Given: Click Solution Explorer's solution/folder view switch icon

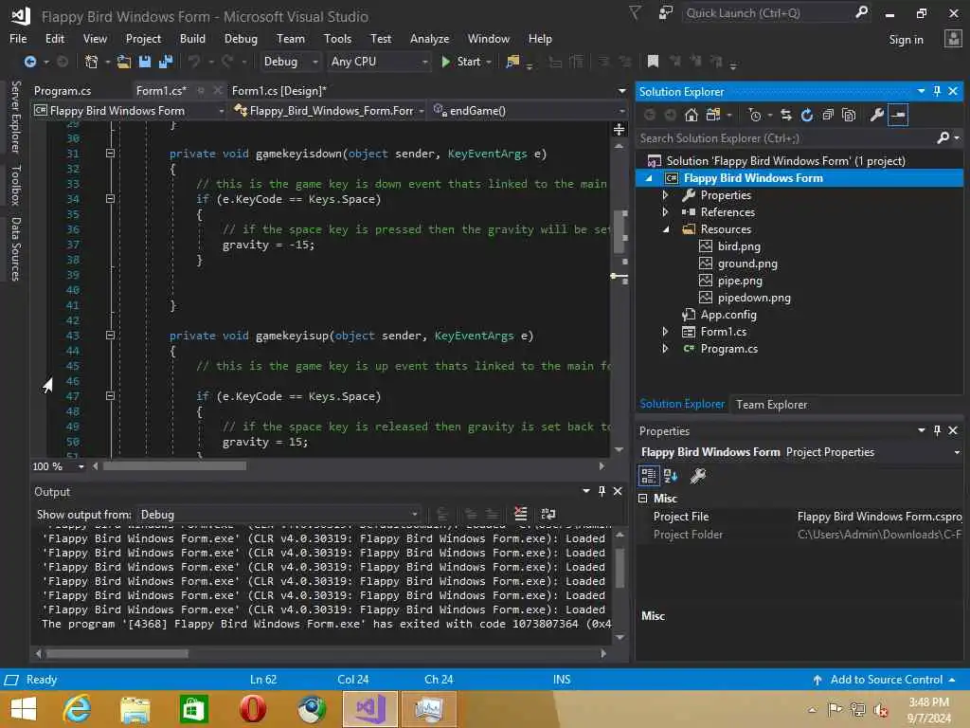Looking at the screenshot, I should click(x=713, y=115).
